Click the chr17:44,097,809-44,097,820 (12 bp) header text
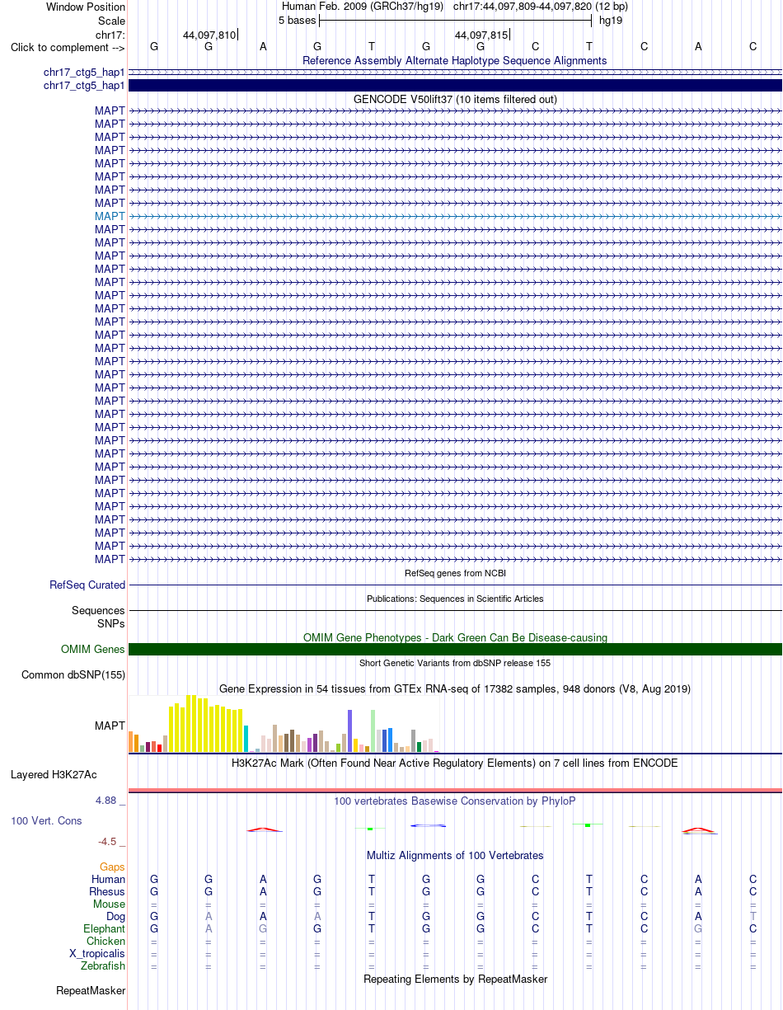 [x=541, y=7]
